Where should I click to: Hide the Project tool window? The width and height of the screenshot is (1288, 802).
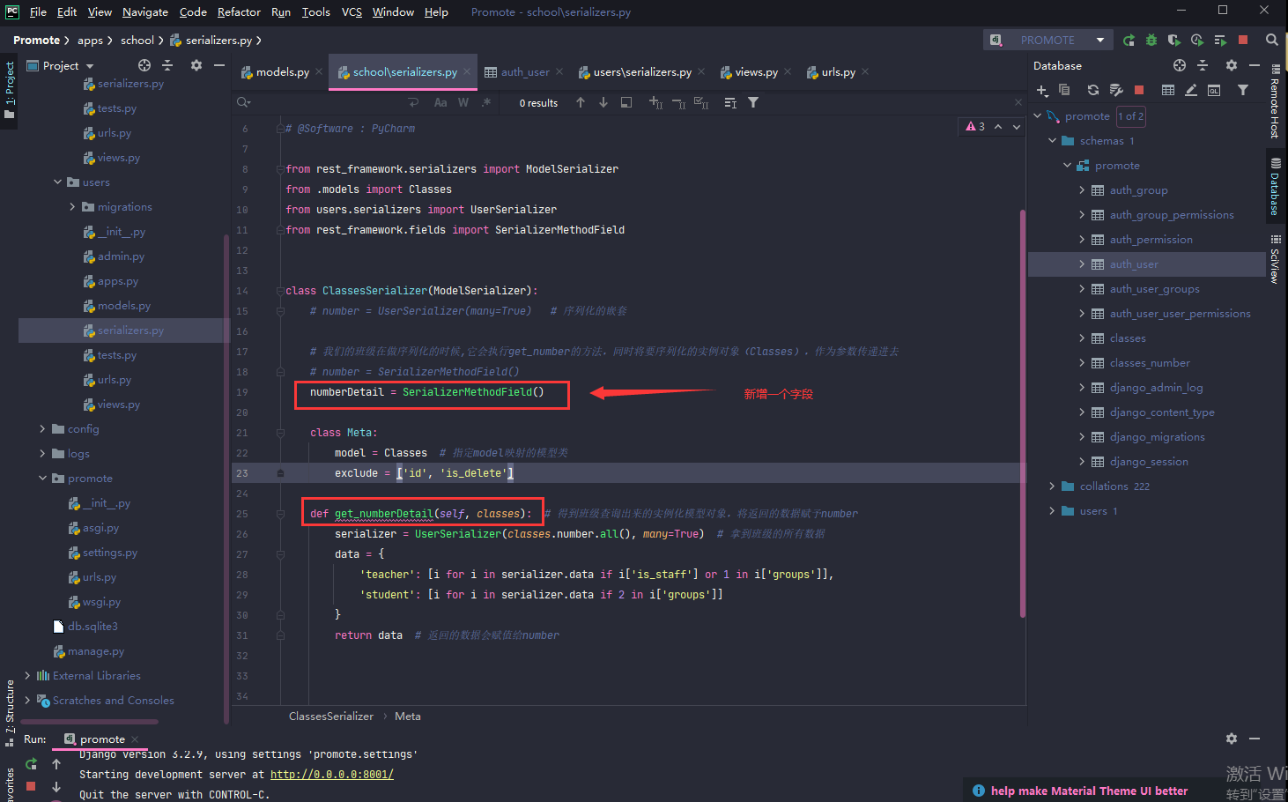(219, 65)
